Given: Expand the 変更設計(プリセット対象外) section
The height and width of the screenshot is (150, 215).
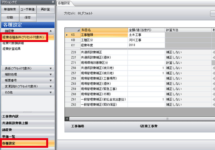Looking at the screenshot, I should pos(51,86).
